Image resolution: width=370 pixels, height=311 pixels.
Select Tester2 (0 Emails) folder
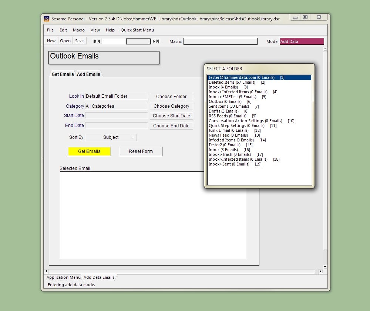259,145
